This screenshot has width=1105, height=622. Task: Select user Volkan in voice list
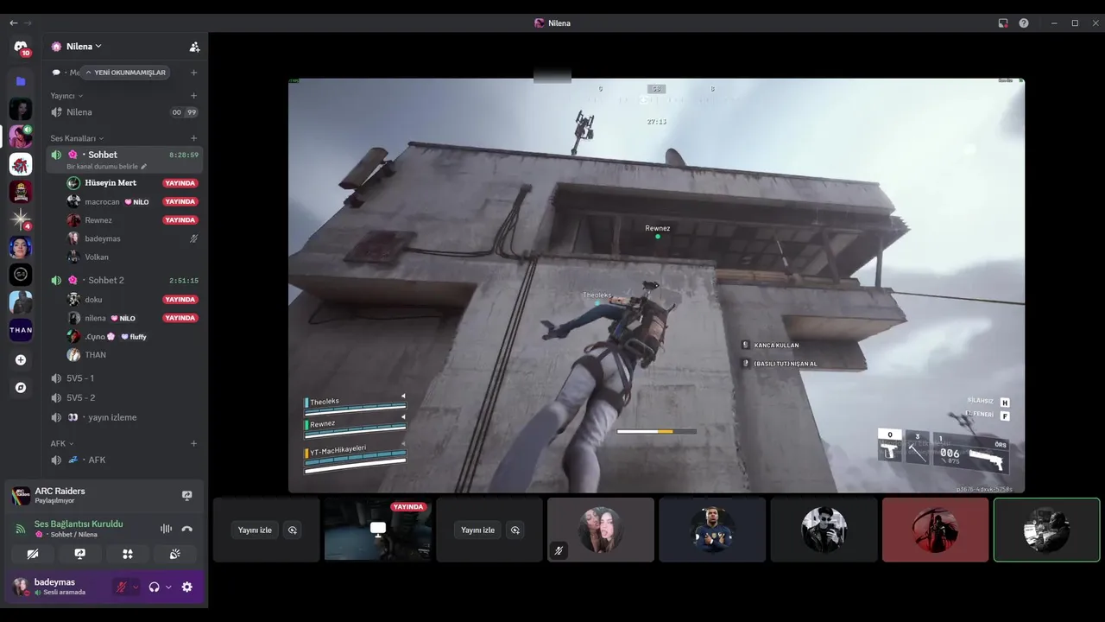(132, 257)
